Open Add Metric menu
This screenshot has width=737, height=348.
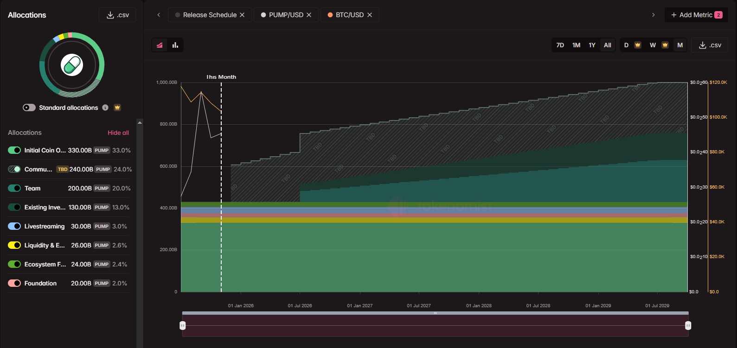pyautogui.click(x=696, y=15)
